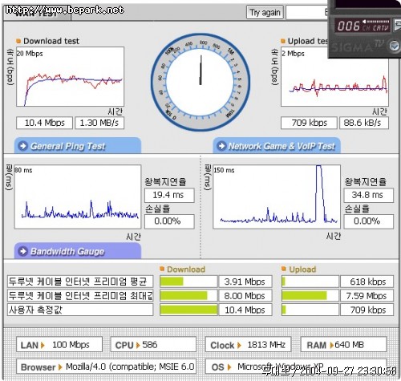Click the Upload test graph
Screen dimensions: 401x381
(x=334, y=77)
